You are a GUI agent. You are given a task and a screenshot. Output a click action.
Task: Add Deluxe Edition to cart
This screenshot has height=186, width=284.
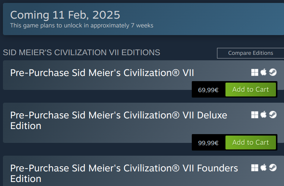[250, 143]
